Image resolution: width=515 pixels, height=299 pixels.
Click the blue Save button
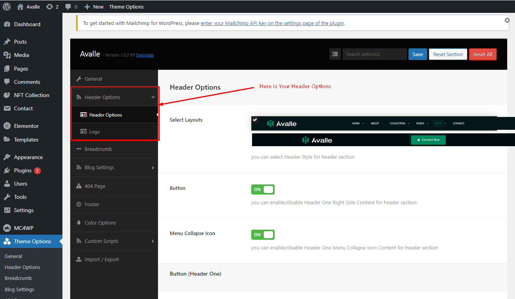point(417,54)
